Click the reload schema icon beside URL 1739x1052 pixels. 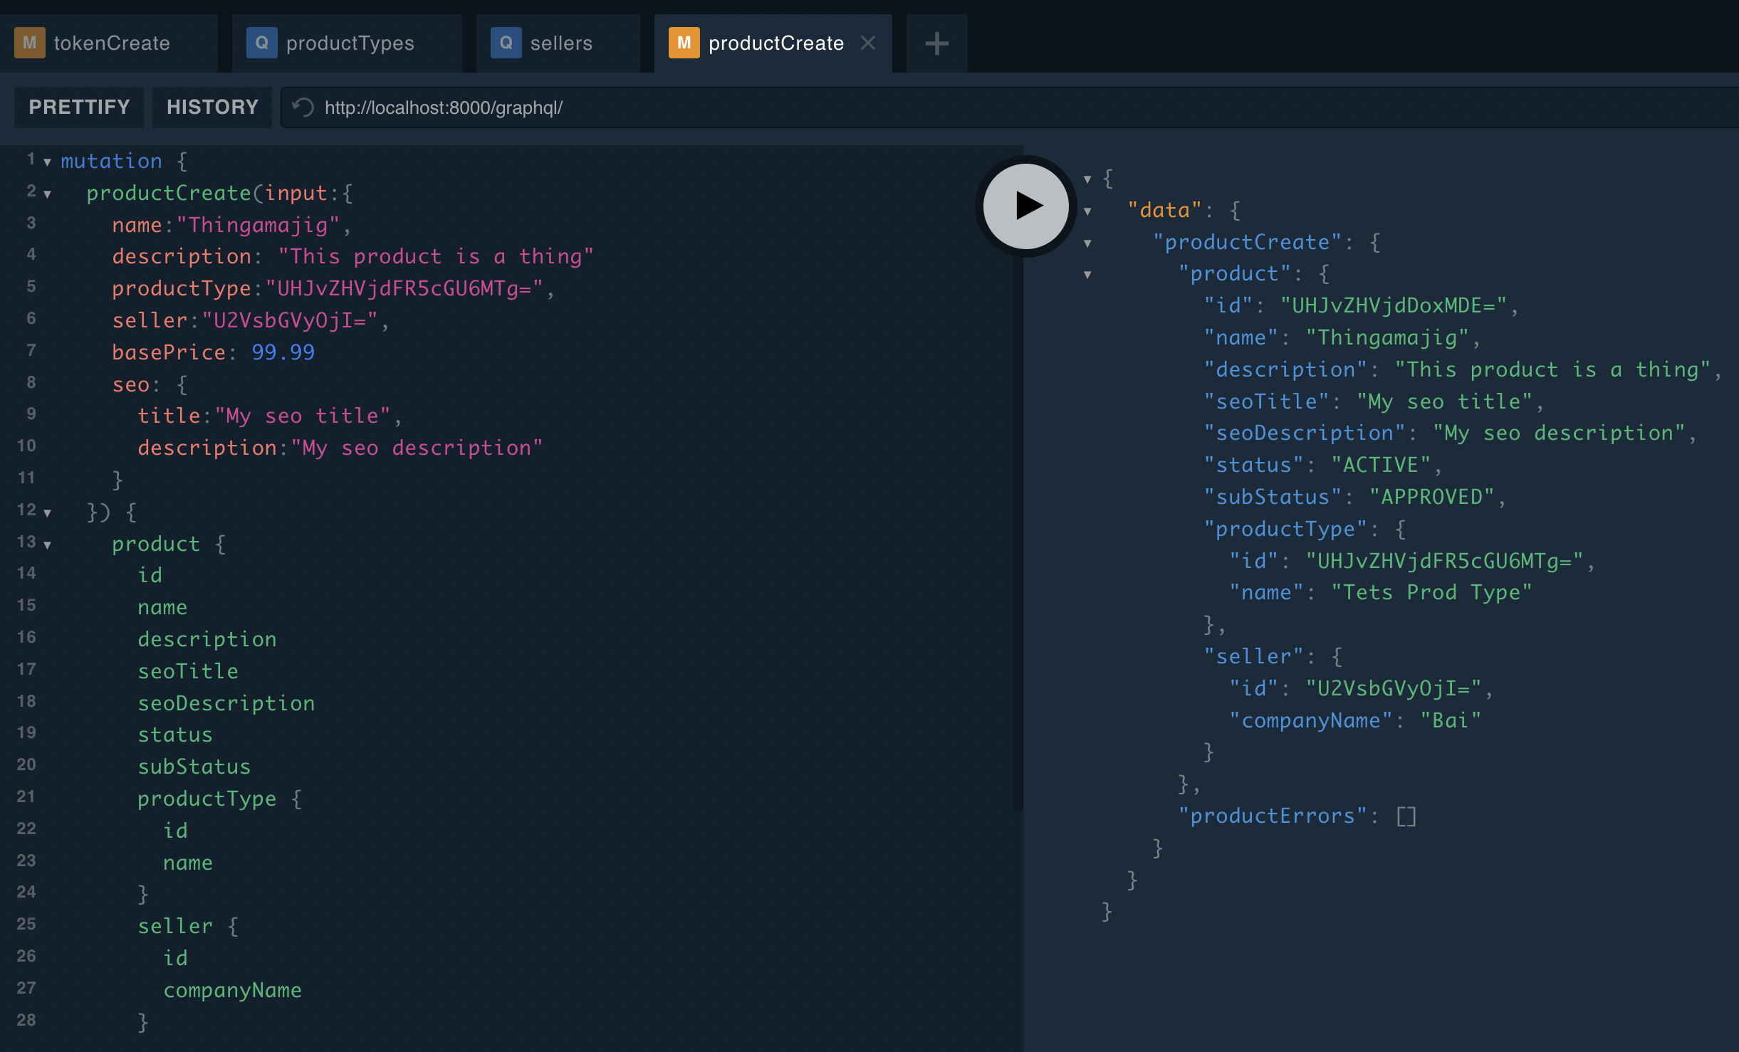point(303,107)
